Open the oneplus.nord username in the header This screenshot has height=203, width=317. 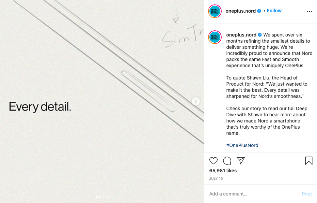[241, 11]
